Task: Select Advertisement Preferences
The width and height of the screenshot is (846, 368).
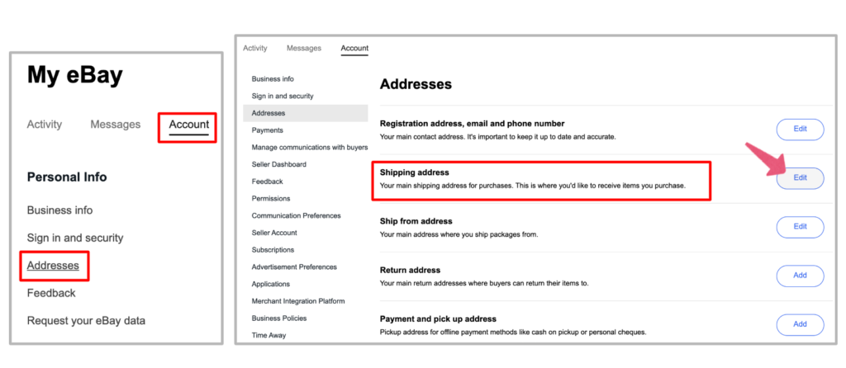Action: point(294,267)
